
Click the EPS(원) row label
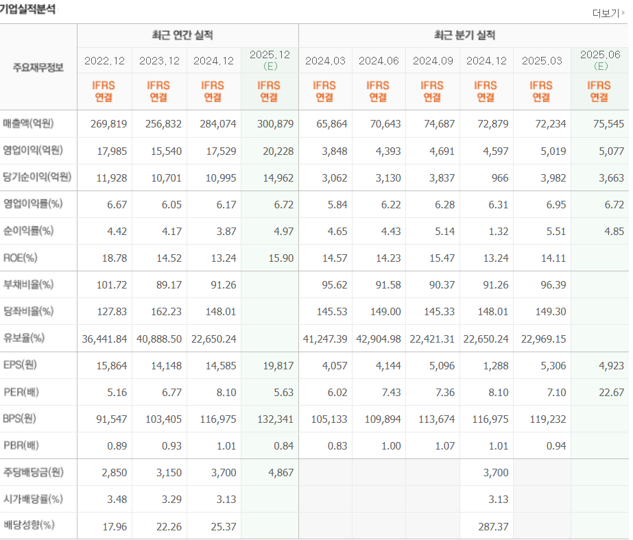20,365
